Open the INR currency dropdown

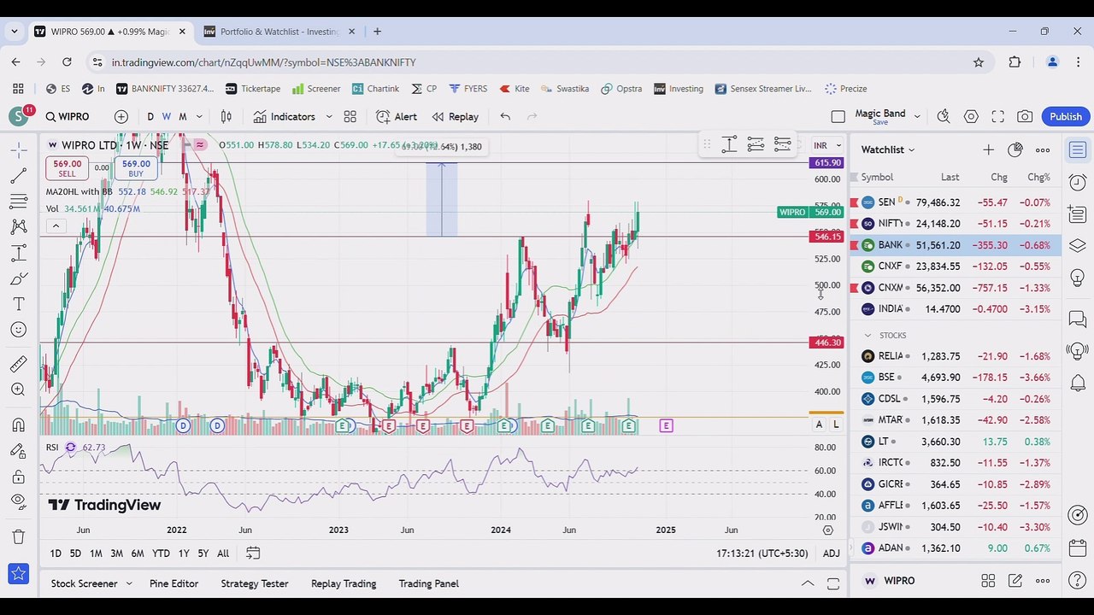pos(827,145)
